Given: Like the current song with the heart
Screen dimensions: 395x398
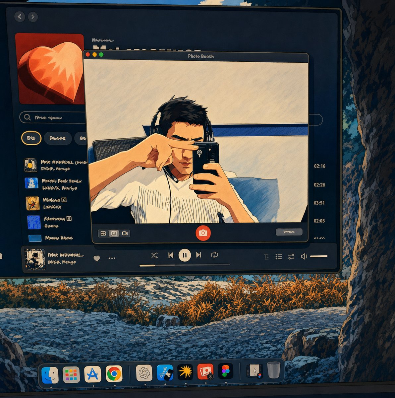Looking at the screenshot, I should (x=97, y=258).
